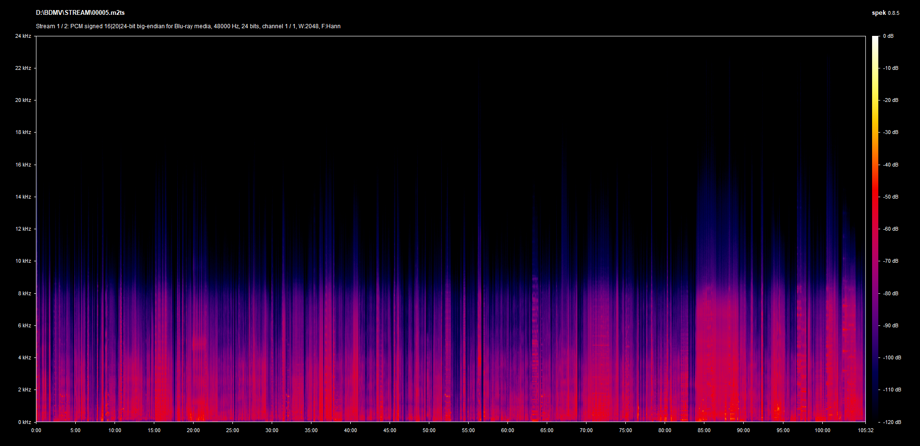This screenshot has height=446, width=920.
Task: Select the -50 dB scale label
Action: pos(891,197)
